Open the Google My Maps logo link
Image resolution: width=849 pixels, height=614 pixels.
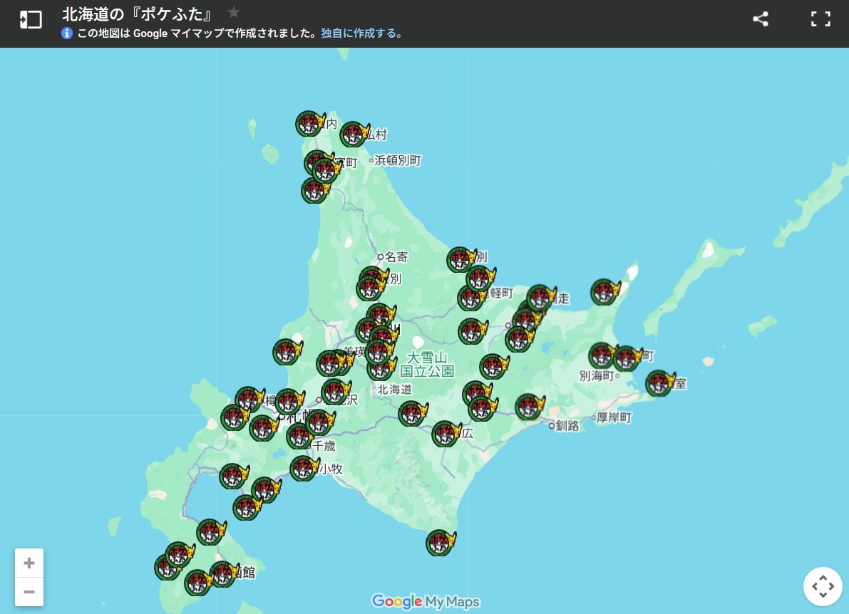(426, 601)
